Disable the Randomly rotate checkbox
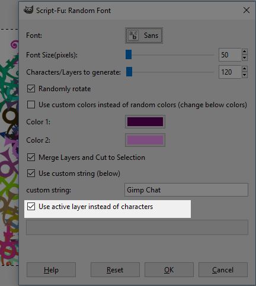Viewport: 256px width, 286px height. click(31, 89)
